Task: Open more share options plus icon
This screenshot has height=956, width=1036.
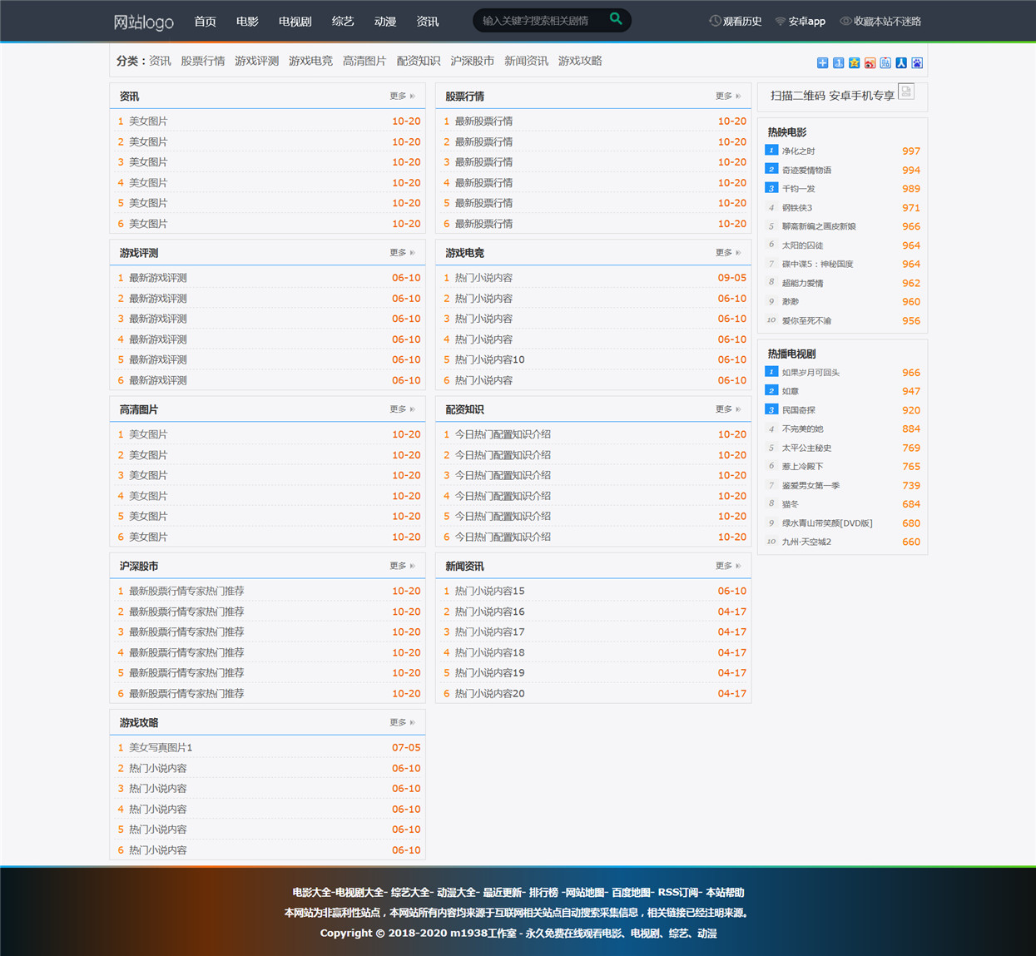Action: pos(823,62)
